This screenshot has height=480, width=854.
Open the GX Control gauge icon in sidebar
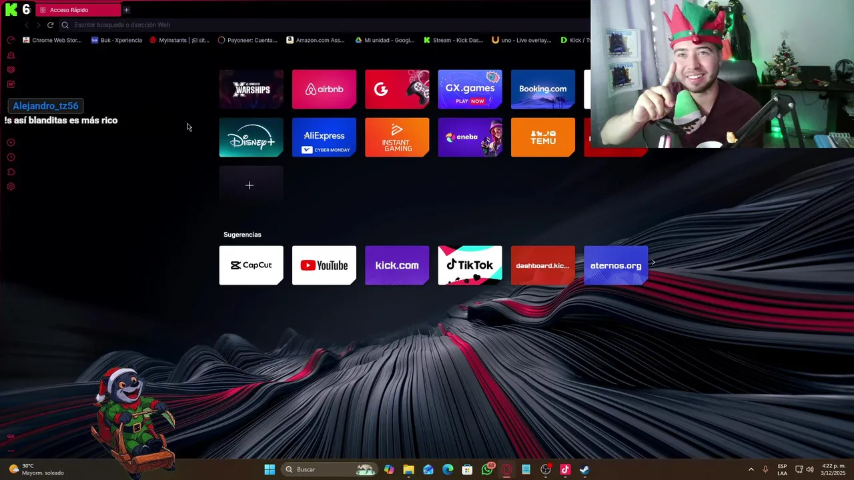[11, 40]
